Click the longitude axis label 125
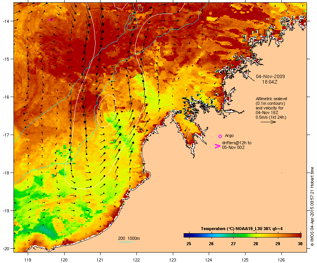 245,260
